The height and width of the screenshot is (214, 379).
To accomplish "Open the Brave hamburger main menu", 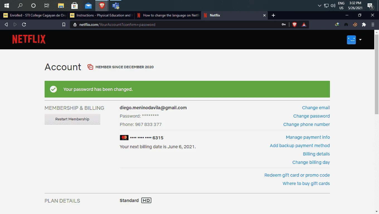I will [373, 25].
